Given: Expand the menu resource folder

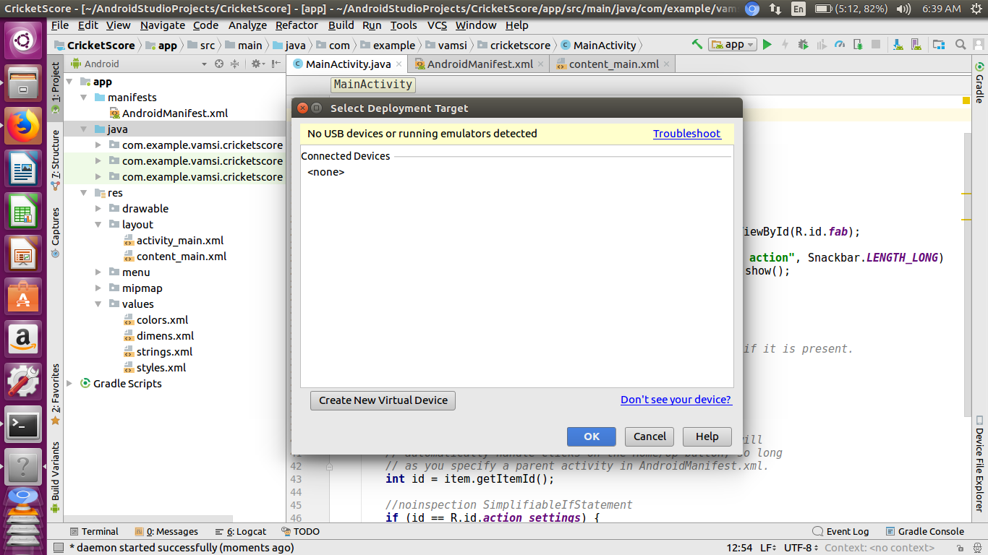Looking at the screenshot, I should pos(98,272).
